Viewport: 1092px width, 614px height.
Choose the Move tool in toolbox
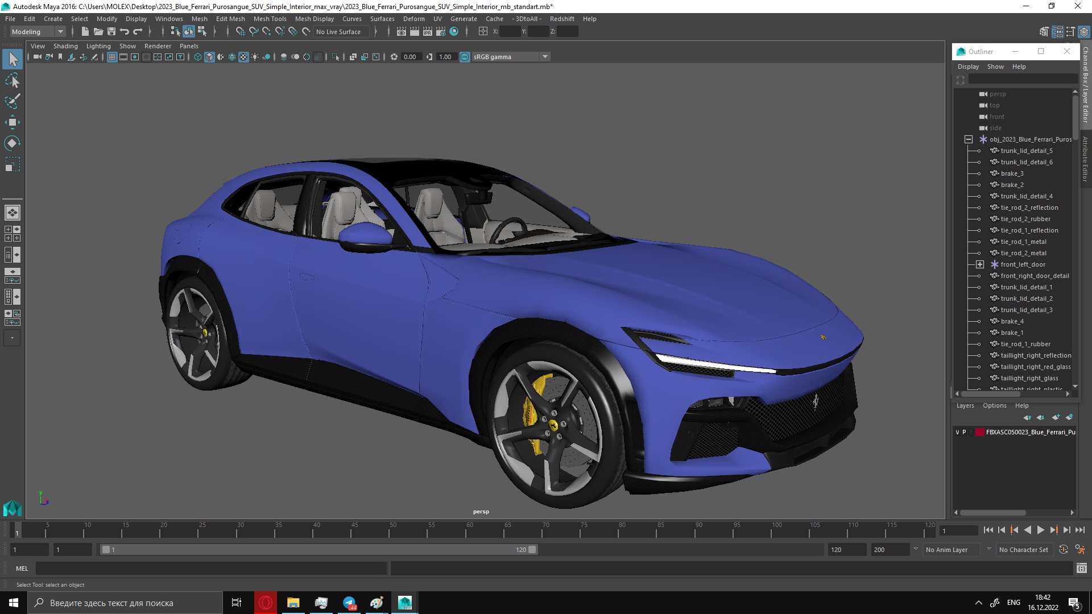[x=12, y=122]
